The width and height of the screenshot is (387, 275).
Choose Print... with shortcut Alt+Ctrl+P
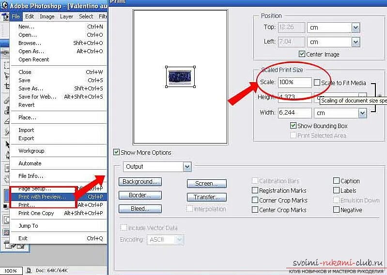(x=59, y=205)
